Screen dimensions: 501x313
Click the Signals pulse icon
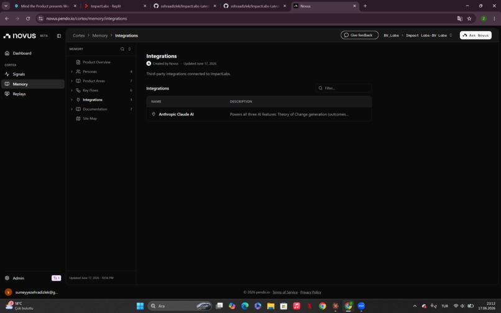point(7,74)
